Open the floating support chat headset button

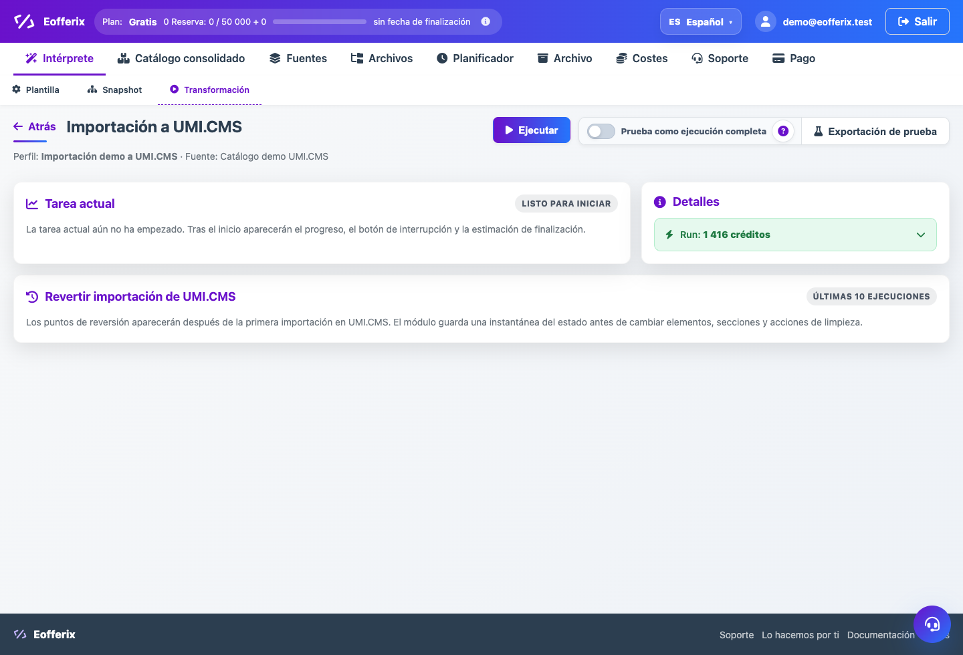[x=932, y=624]
